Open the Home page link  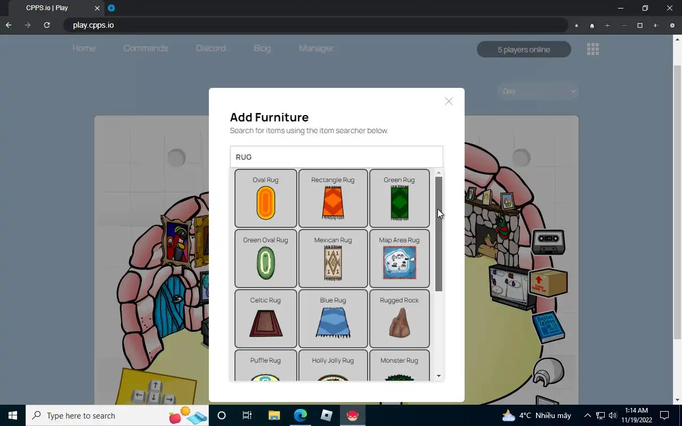(84, 48)
